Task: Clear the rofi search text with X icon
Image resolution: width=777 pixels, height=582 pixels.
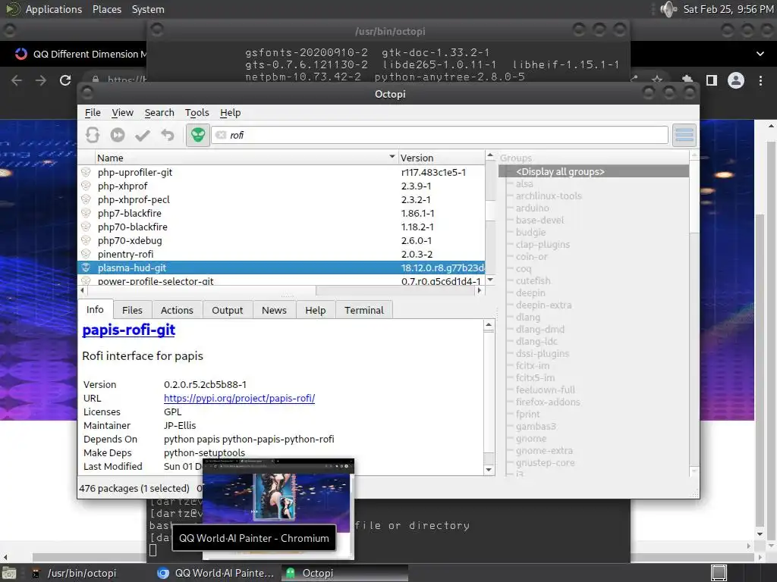Action: (x=221, y=135)
